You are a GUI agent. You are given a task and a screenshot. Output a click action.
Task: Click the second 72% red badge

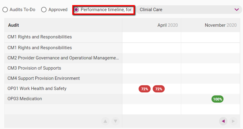pos(159,89)
